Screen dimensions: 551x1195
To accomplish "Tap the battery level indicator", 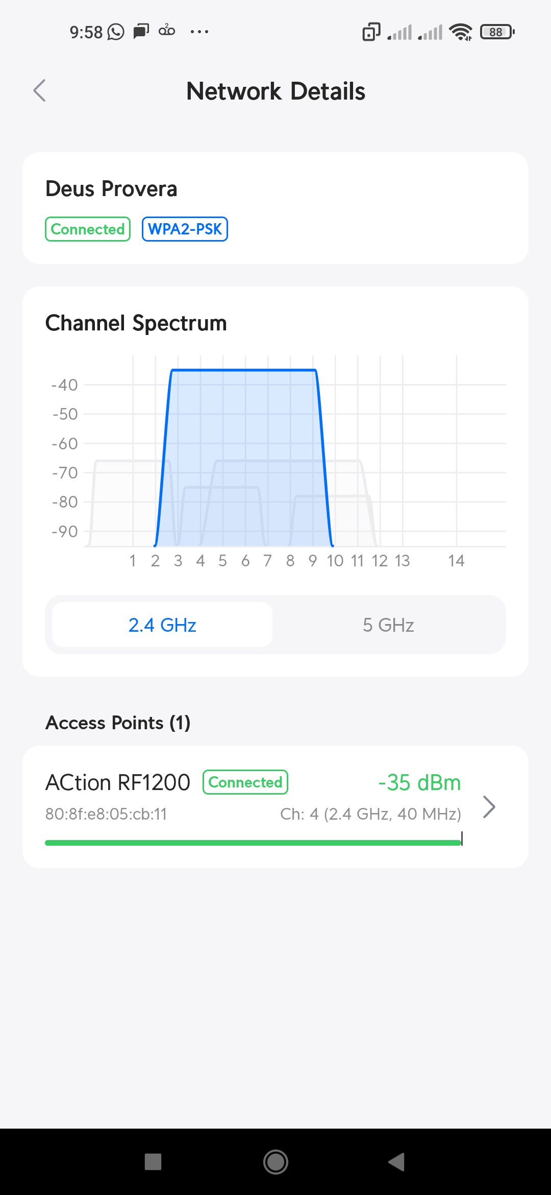I will pyautogui.click(x=497, y=32).
